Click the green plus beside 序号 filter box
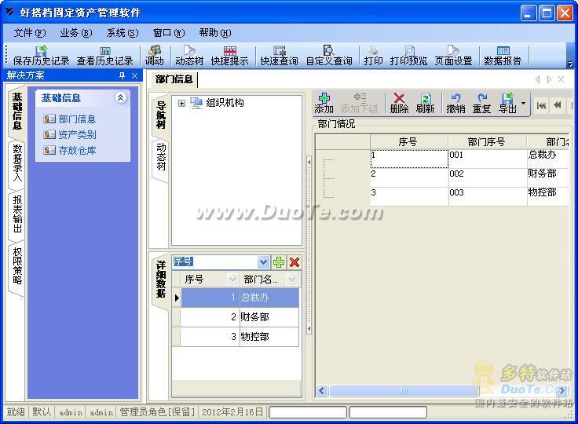This screenshot has width=578, height=424. [x=279, y=262]
